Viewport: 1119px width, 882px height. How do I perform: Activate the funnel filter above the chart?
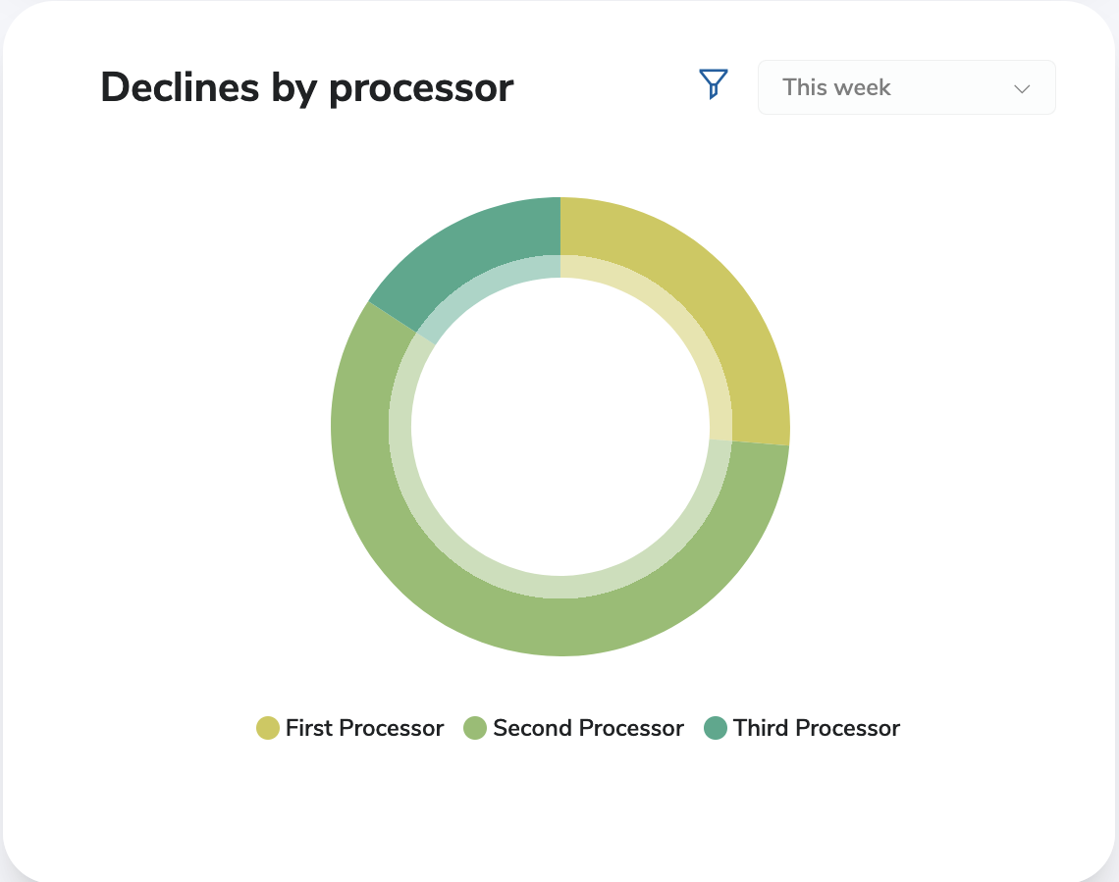click(x=713, y=85)
